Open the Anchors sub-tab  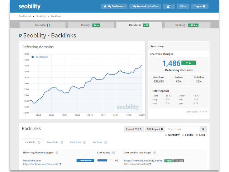click(97, 142)
